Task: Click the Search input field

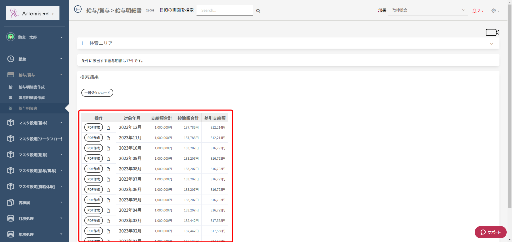Action: 225,10
